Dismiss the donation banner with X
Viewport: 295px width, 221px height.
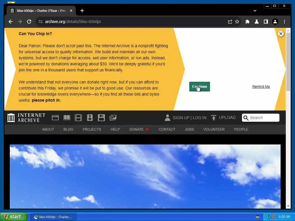point(281,34)
